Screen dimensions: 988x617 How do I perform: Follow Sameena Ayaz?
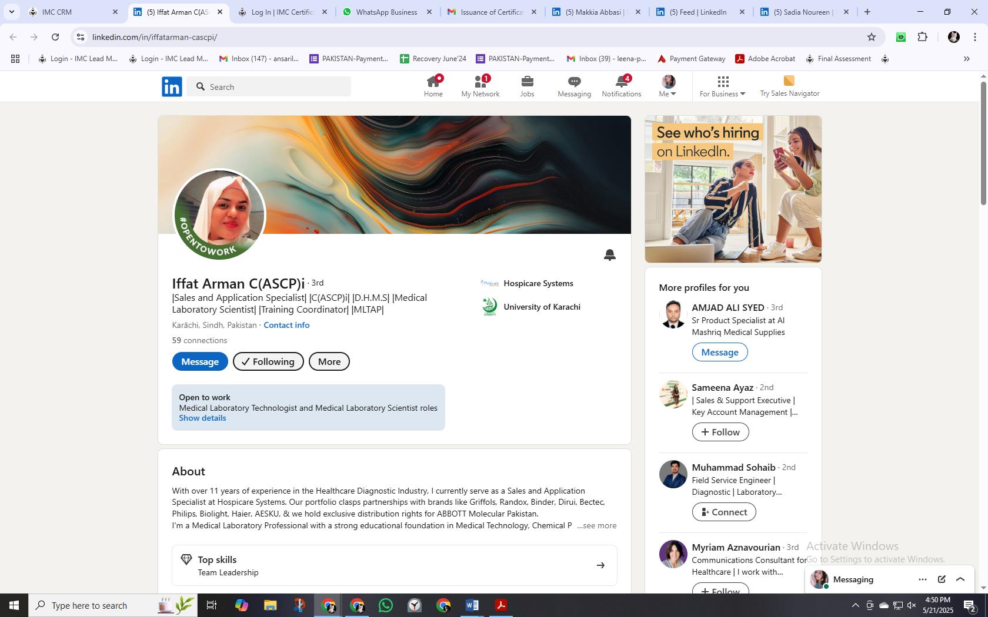(720, 432)
